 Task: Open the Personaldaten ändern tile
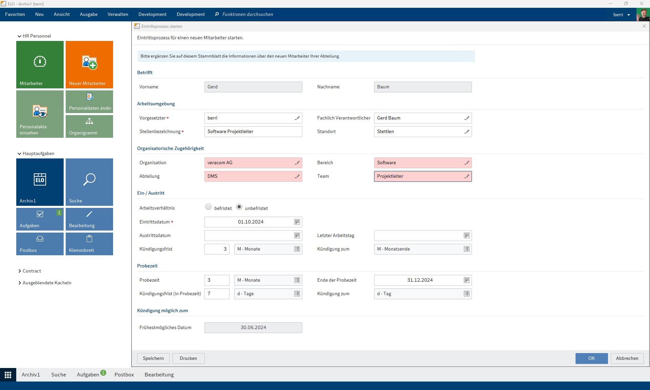tap(89, 102)
